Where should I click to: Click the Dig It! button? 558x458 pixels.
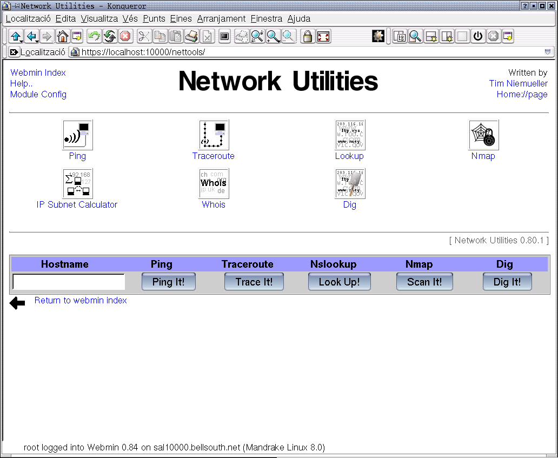pos(507,282)
